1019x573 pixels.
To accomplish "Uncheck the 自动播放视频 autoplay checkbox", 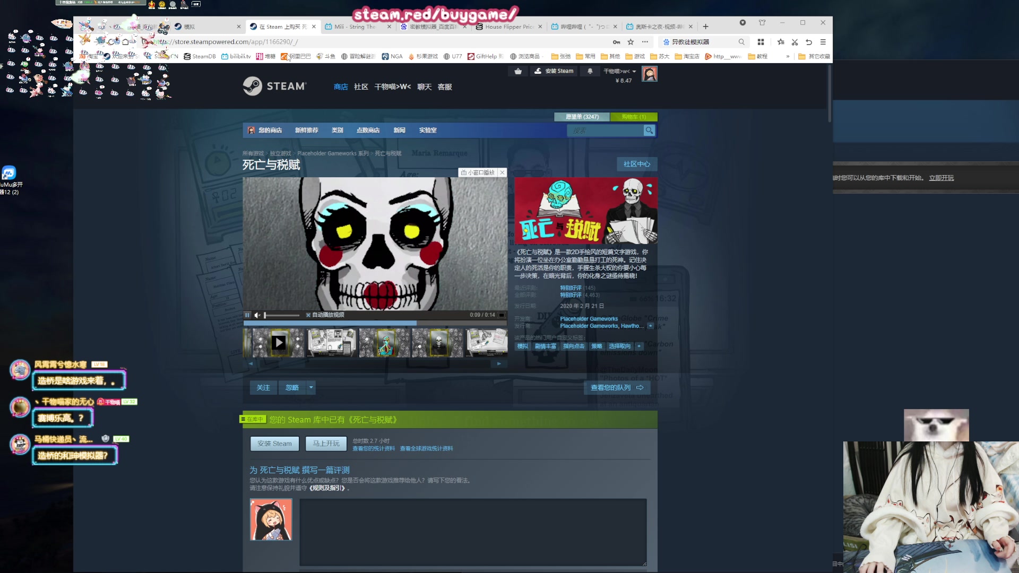I will tap(308, 315).
